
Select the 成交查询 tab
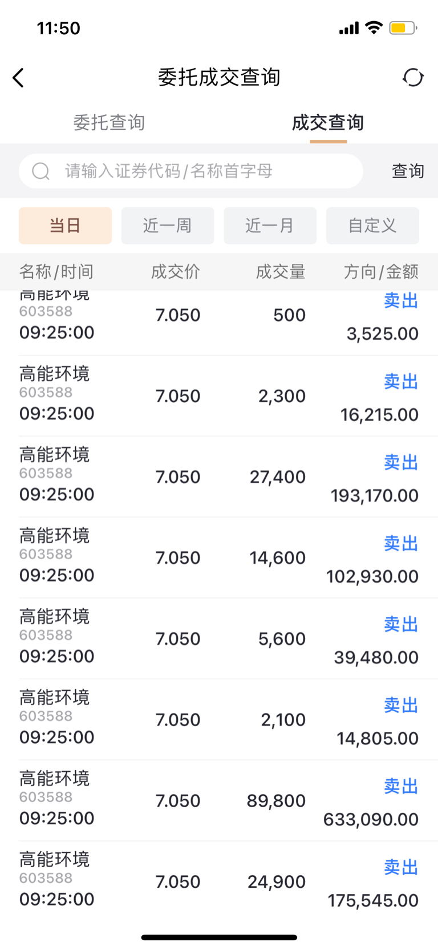(x=328, y=123)
